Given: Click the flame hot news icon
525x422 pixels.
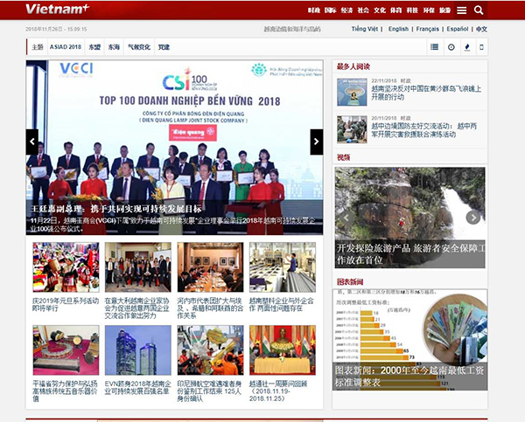Looking at the screenshot, I should point(466,46).
